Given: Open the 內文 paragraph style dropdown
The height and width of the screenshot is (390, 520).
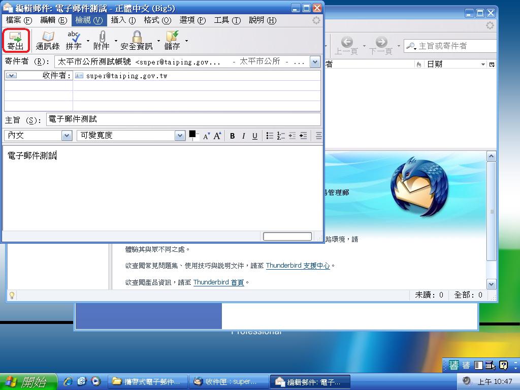Looking at the screenshot, I should (67, 136).
